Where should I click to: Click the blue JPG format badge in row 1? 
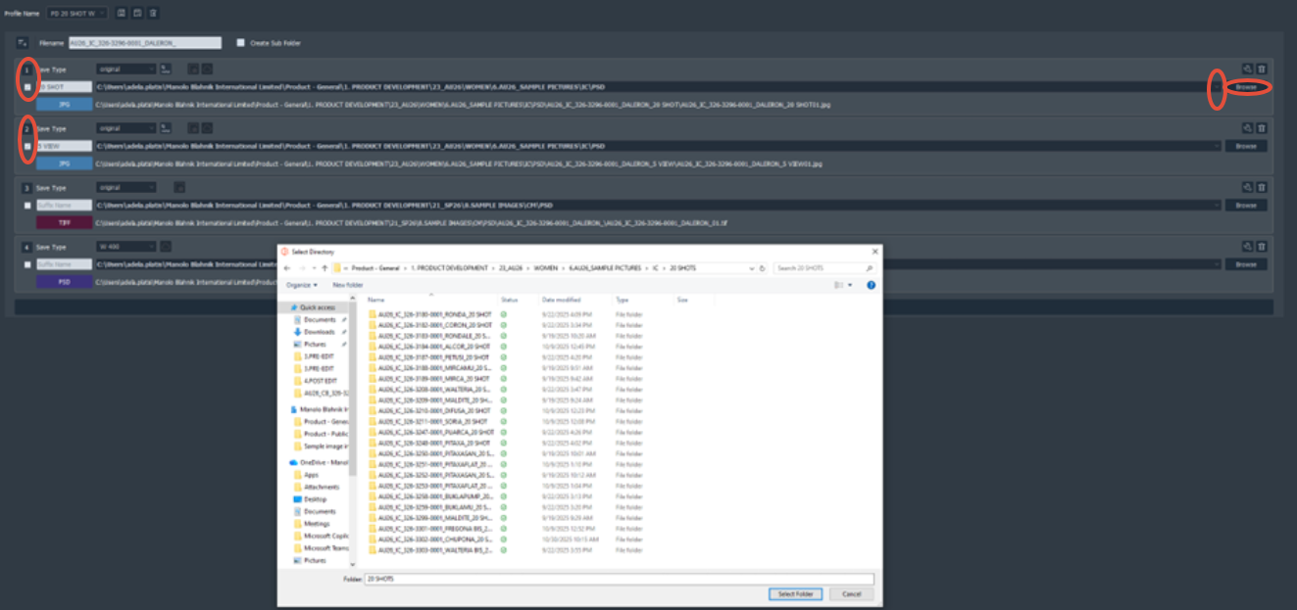click(64, 104)
